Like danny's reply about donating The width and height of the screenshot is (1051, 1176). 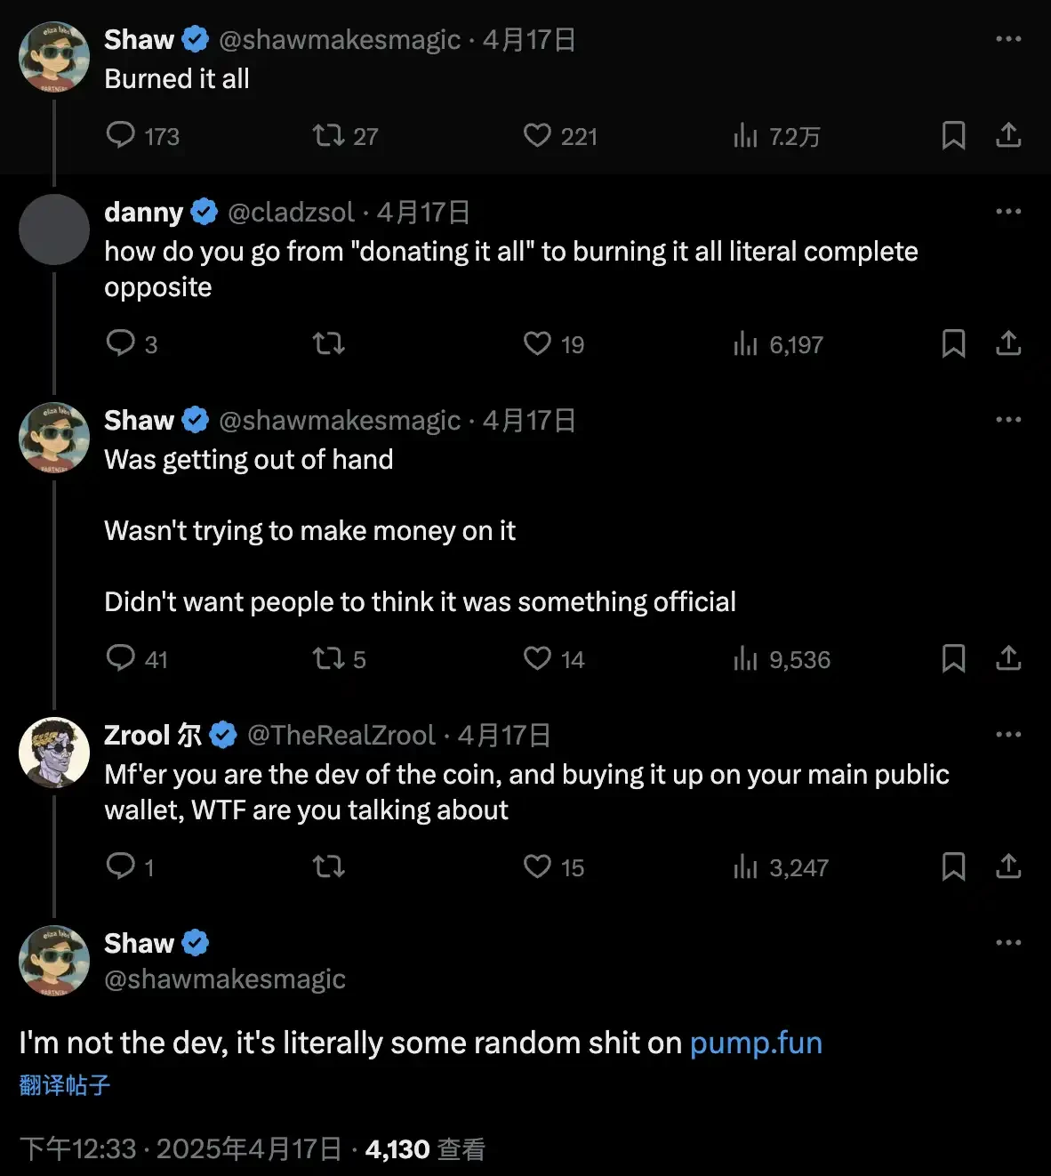pyautogui.click(x=537, y=343)
